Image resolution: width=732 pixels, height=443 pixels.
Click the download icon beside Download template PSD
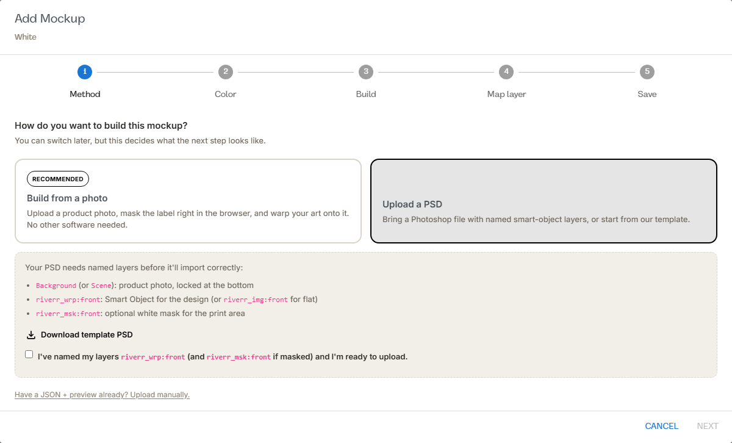31,335
